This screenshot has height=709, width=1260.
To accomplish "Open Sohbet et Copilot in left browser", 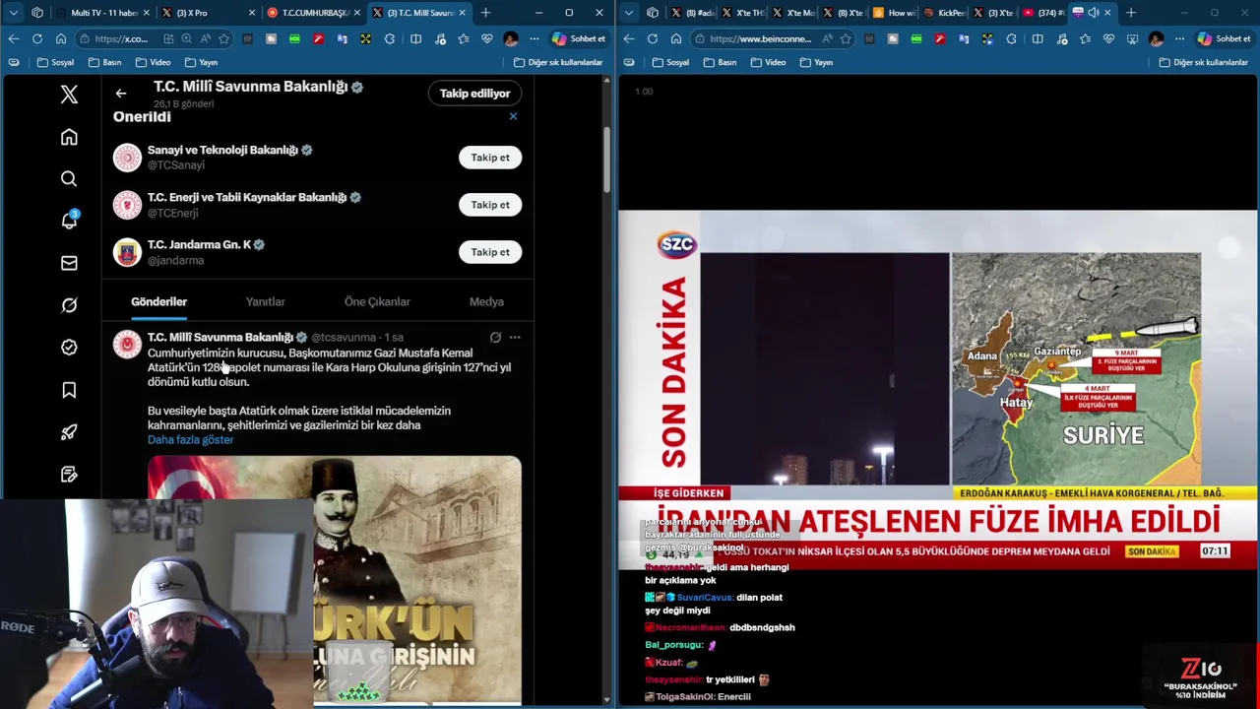I will click(x=578, y=38).
